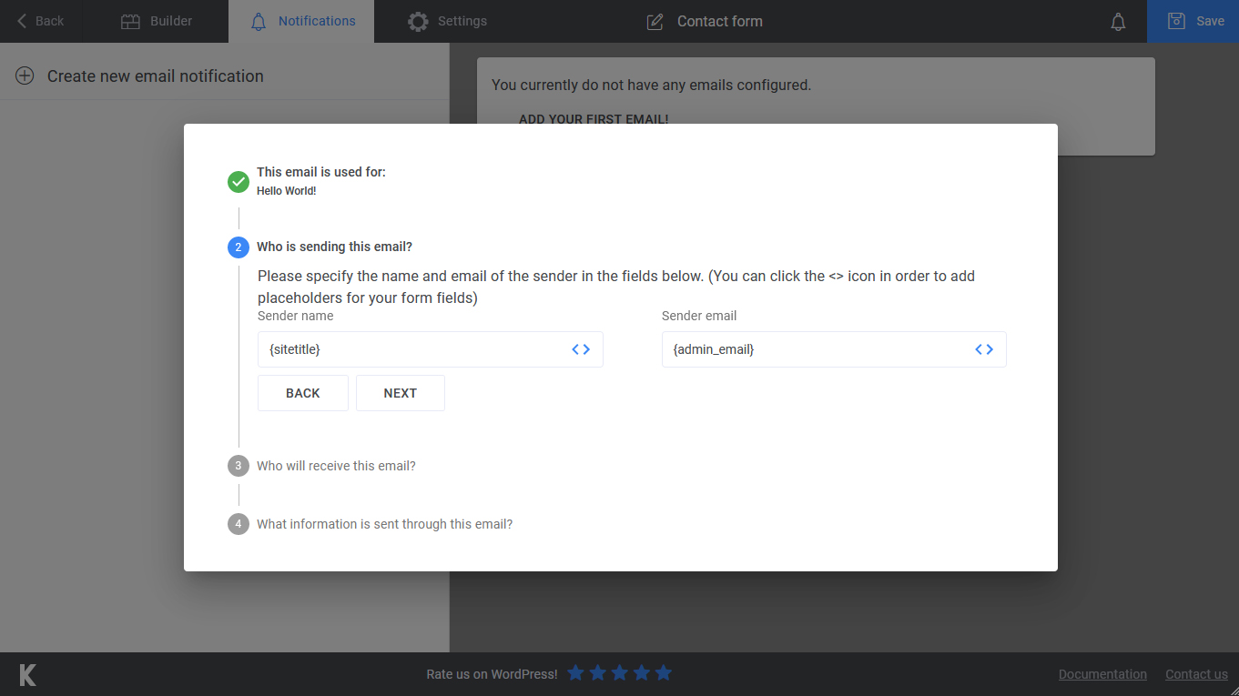The height and width of the screenshot is (696, 1239).
Task: Select Create new email notification
Action: coord(156,76)
